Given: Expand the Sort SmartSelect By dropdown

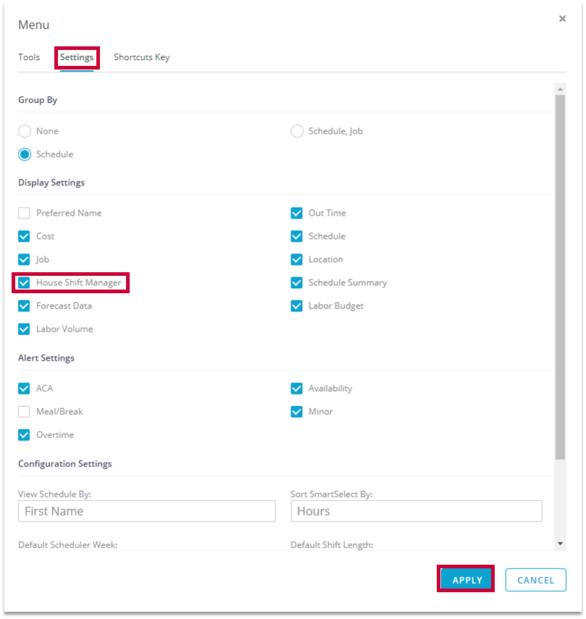Looking at the screenshot, I should pyautogui.click(x=416, y=511).
